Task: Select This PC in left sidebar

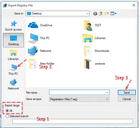Action: pyautogui.click(x=13, y=70)
